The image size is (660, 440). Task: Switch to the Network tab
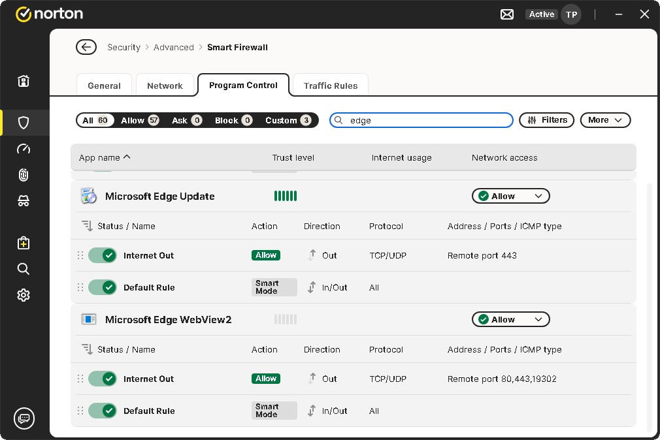pos(165,86)
